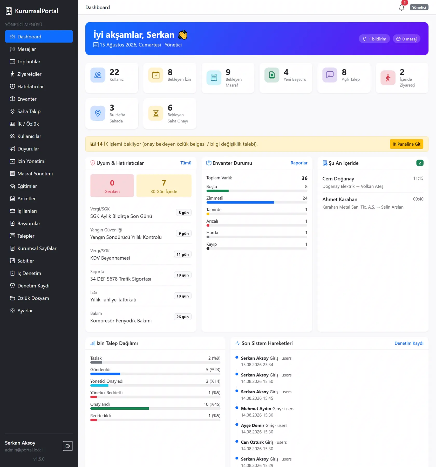The width and height of the screenshot is (436, 467).
Task: Click 'SGK Aylık Bildirge Son Günü' reminder
Action: click(x=141, y=213)
